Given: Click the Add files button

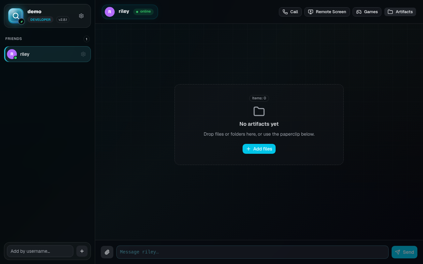Looking at the screenshot, I should click(x=259, y=149).
